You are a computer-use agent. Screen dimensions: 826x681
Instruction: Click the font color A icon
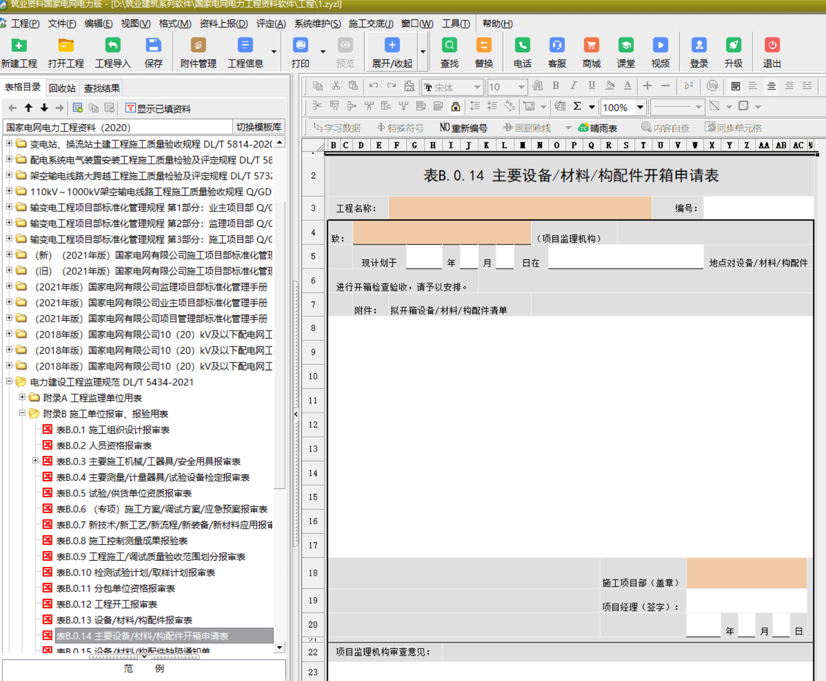[x=627, y=86]
